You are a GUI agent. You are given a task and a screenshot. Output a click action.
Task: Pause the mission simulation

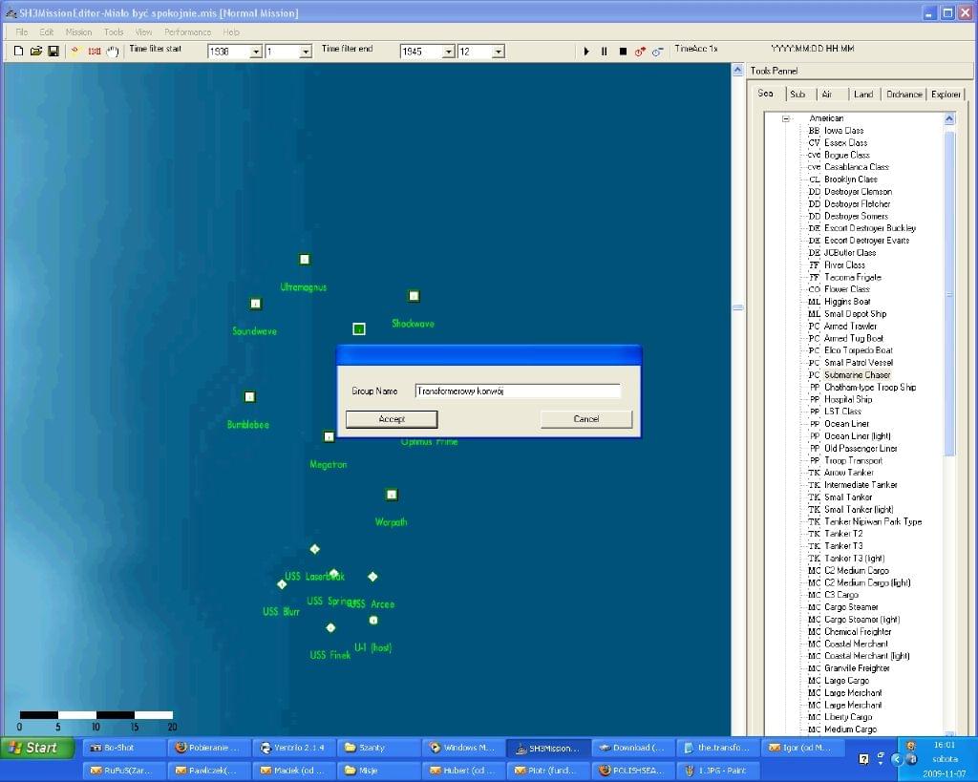point(604,52)
